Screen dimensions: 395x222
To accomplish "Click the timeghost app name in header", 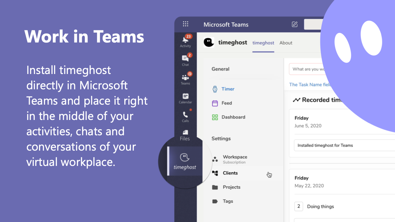I will point(232,42).
